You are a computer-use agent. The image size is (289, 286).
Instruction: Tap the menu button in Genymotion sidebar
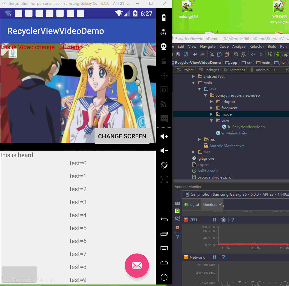tap(164, 248)
